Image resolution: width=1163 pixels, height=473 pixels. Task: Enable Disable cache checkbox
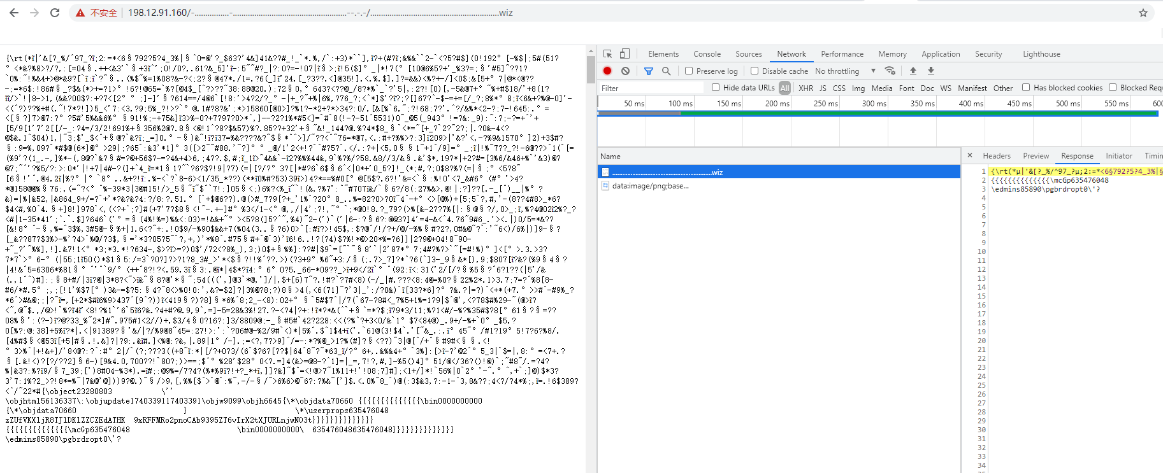point(755,71)
